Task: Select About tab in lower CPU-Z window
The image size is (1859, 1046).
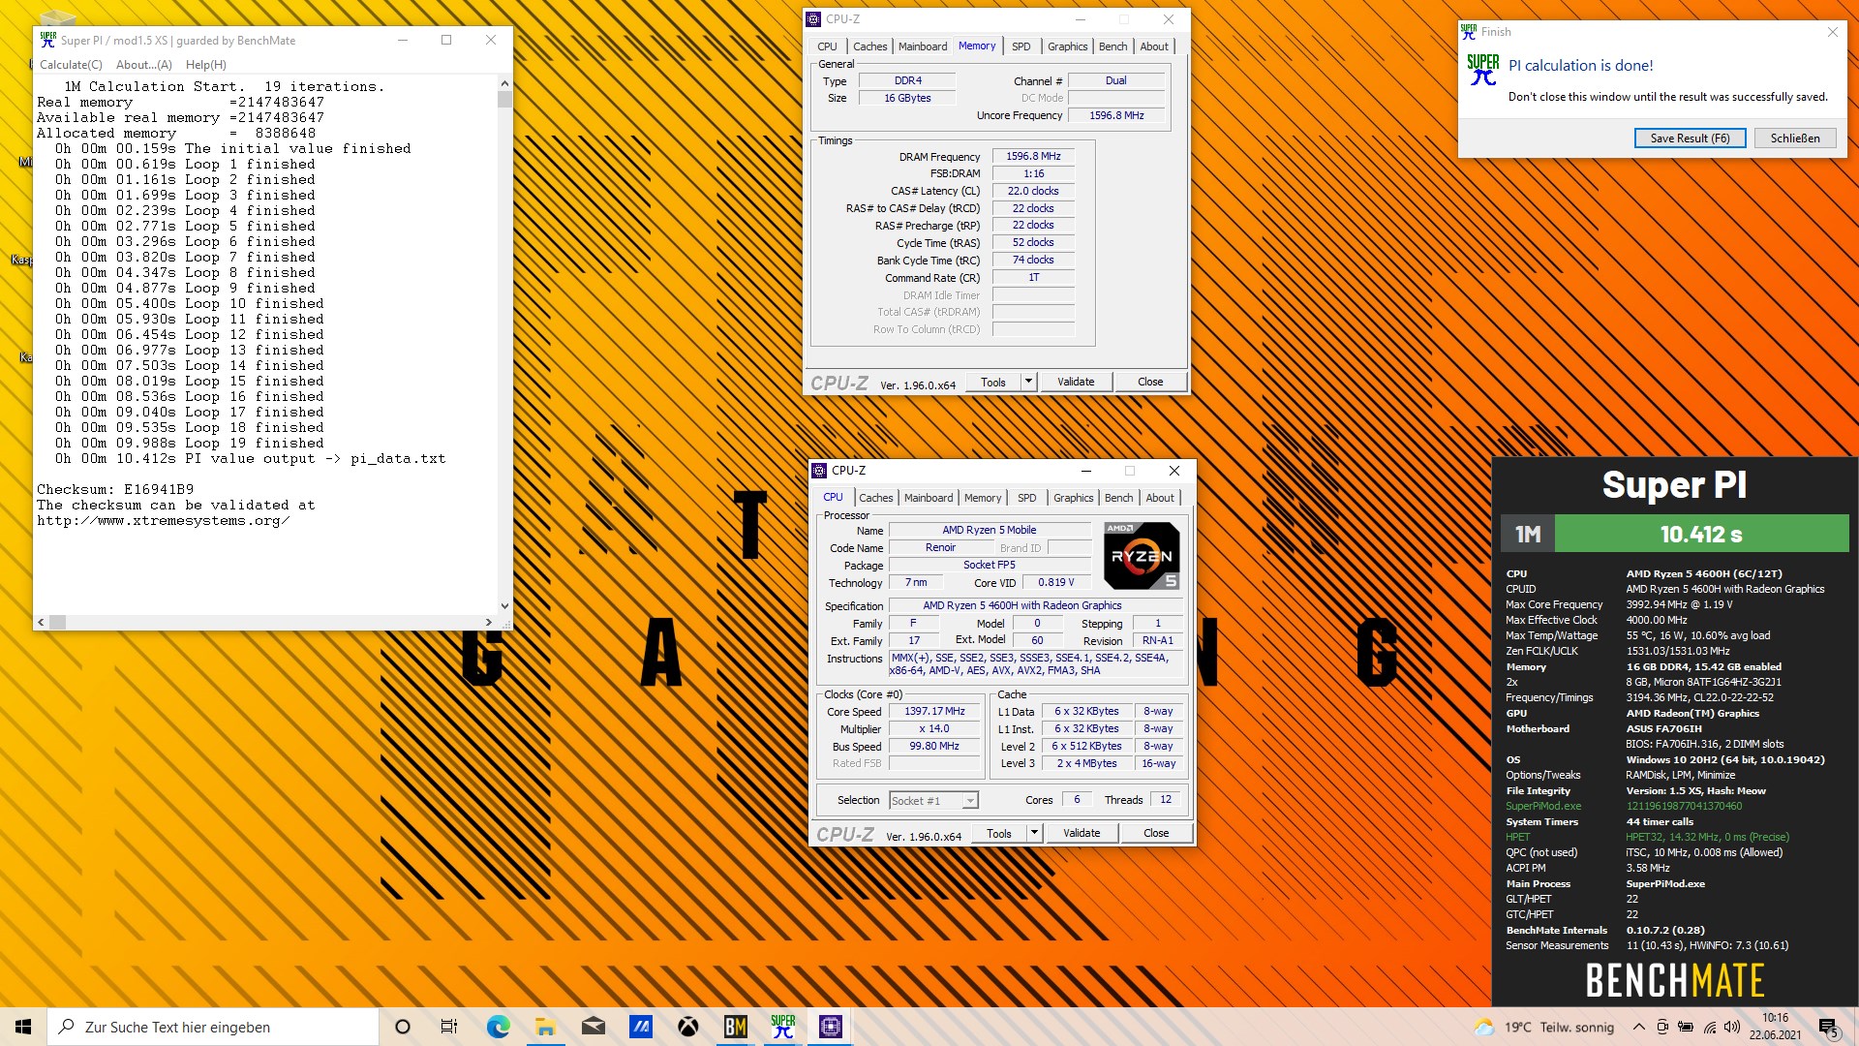Action: (x=1159, y=498)
